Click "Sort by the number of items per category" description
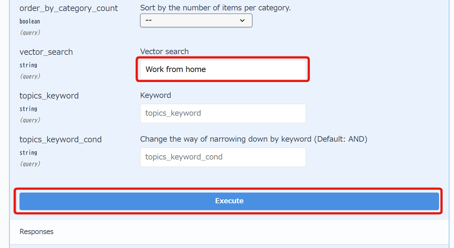This screenshot has width=454, height=248. [215, 8]
